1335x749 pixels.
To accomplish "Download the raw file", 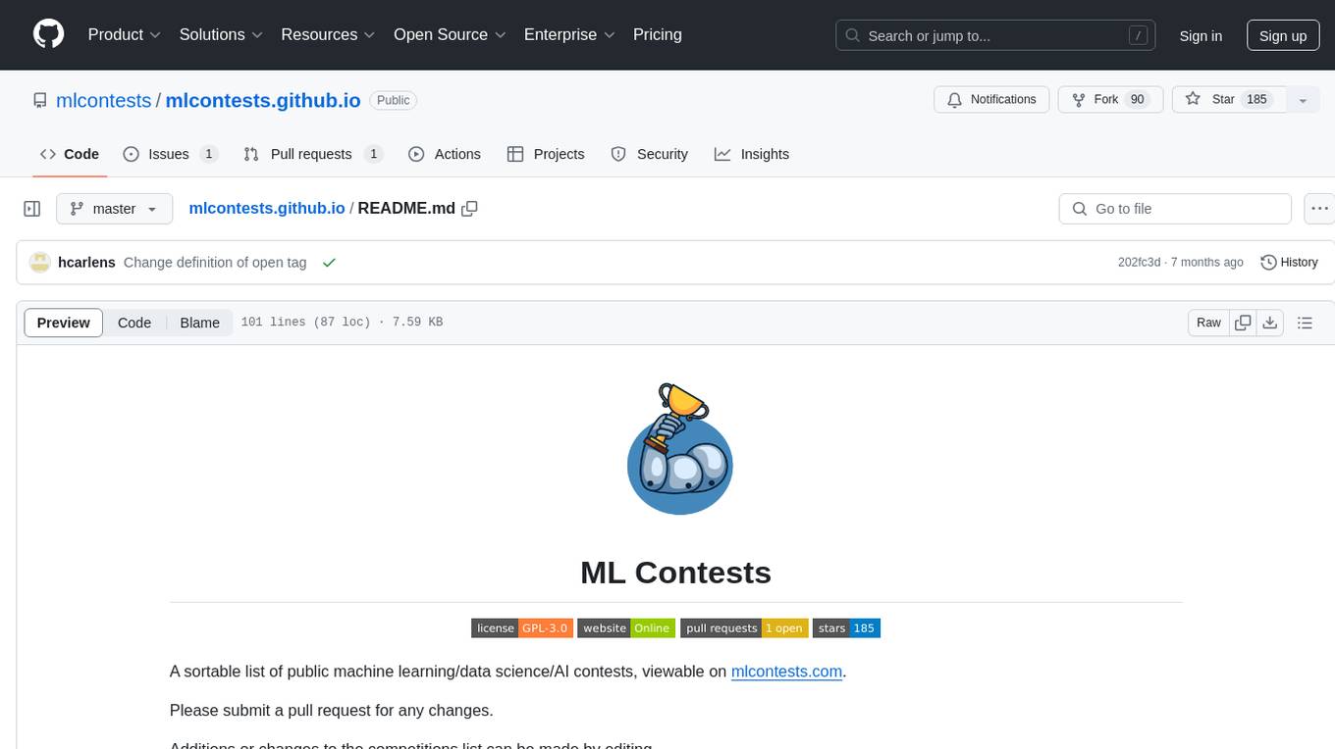I will click(1270, 323).
